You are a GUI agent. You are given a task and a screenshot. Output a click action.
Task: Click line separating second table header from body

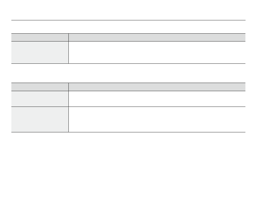coord(128,91)
